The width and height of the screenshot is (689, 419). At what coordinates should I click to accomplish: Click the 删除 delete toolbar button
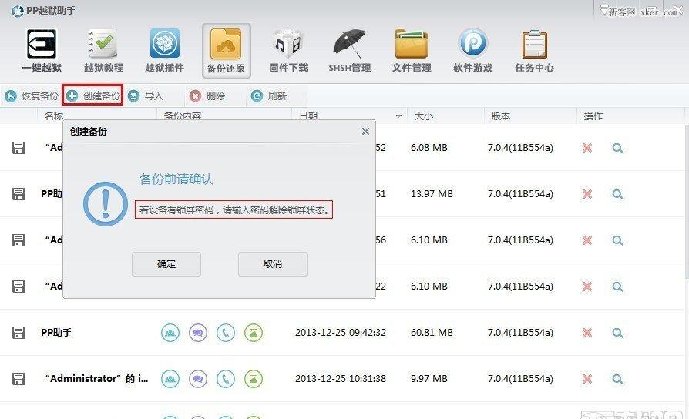click(x=207, y=96)
